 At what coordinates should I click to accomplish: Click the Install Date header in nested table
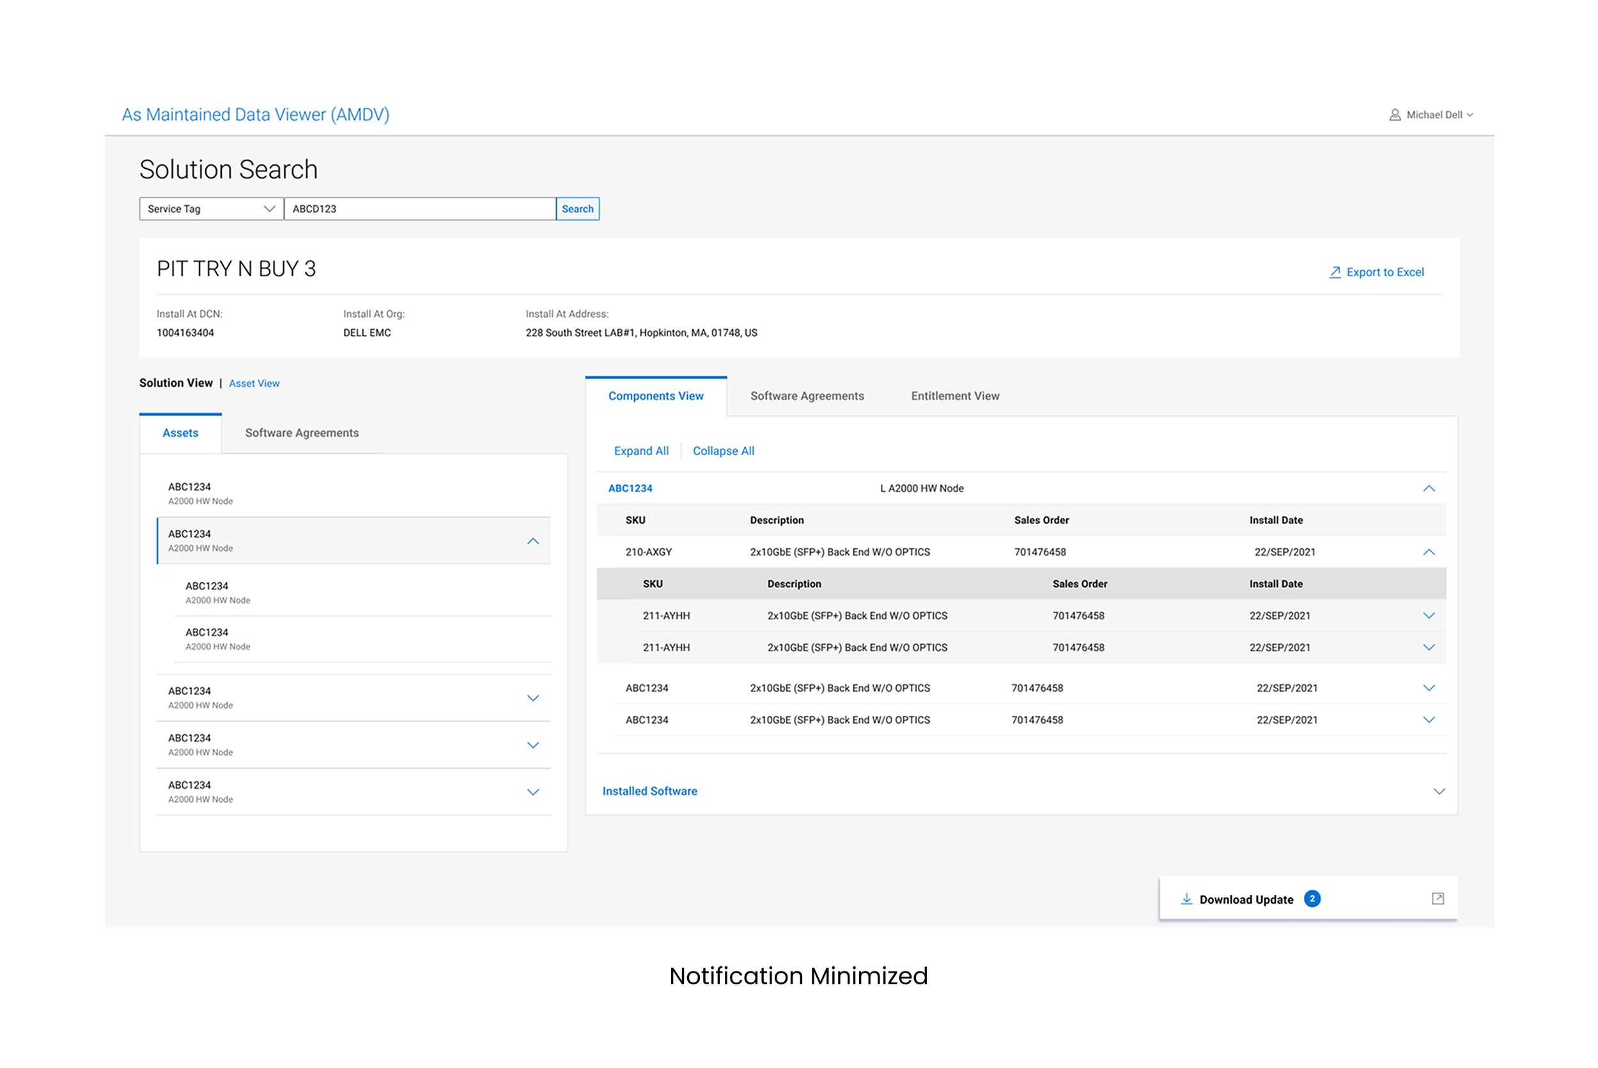pyautogui.click(x=1276, y=584)
